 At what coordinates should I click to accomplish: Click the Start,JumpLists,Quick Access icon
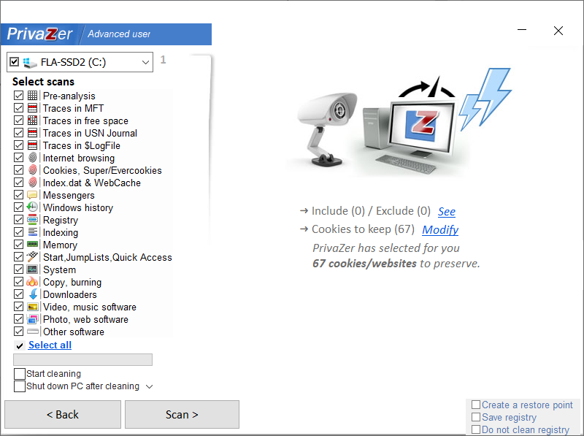click(32, 257)
